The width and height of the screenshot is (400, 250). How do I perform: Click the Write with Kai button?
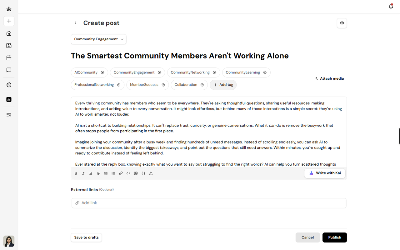pos(325,173)
